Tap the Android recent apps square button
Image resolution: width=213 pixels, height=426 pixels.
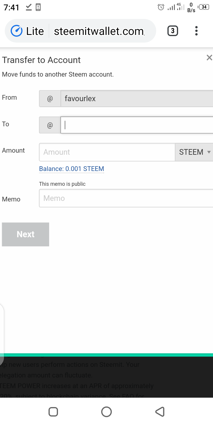coord(53,412)
